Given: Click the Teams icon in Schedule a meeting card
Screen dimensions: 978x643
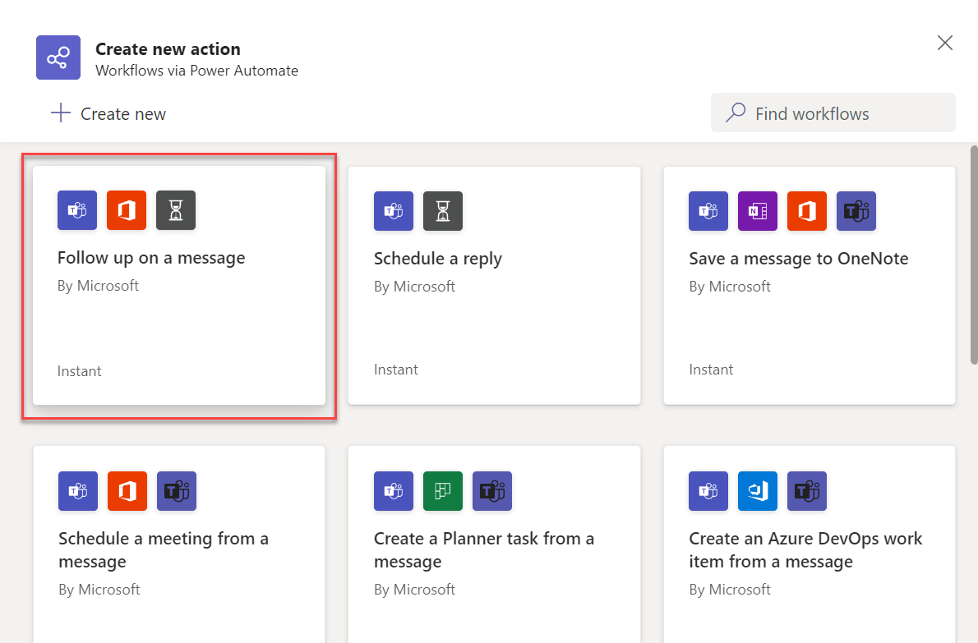Looking at the screenshot, I should [78, 491].
